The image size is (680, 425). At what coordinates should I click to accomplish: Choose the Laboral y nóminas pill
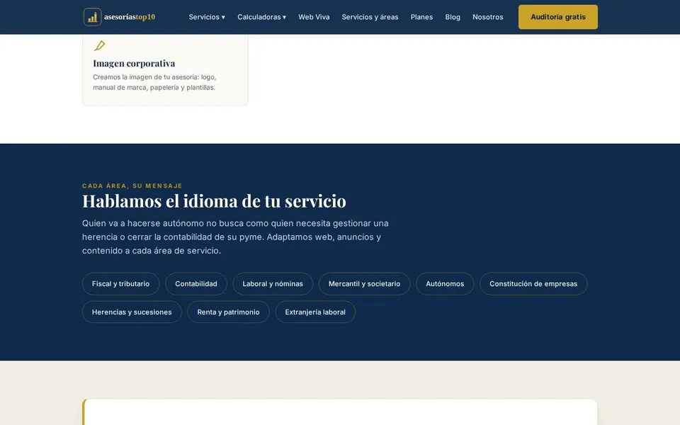point(273,283)
